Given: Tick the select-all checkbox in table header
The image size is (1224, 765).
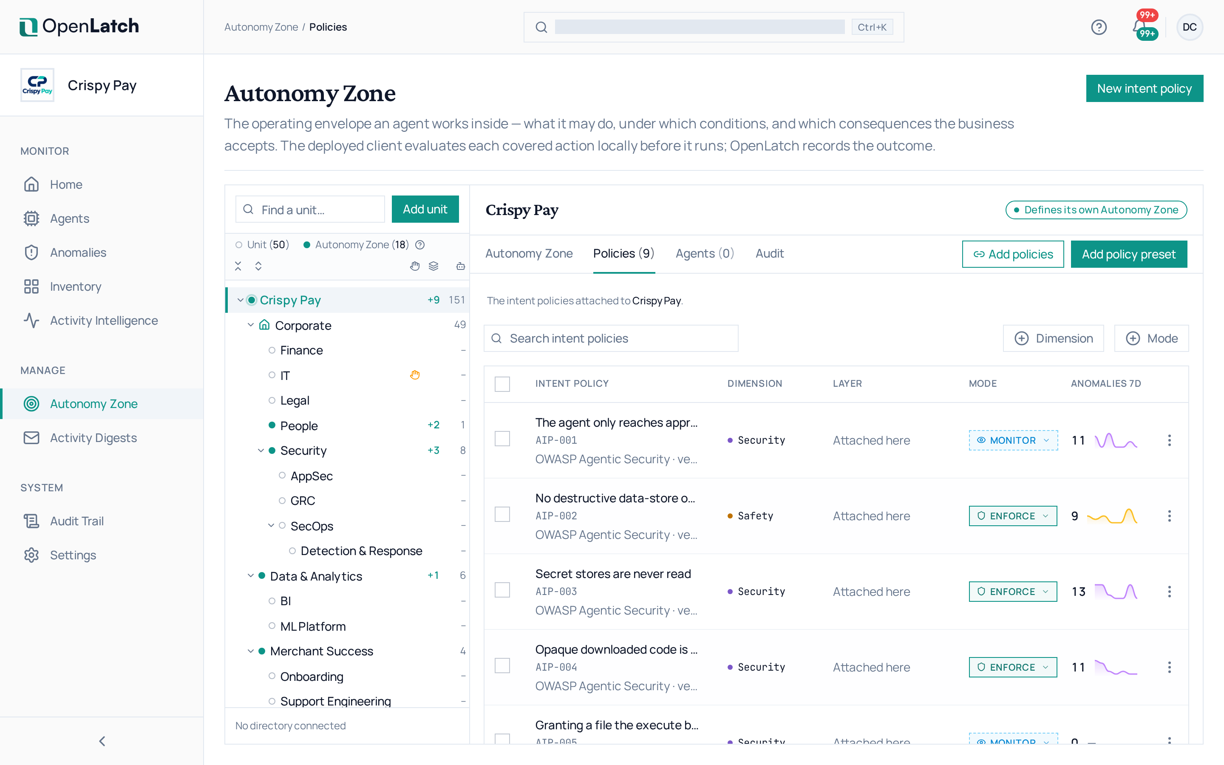Looking at the screenshot, I should coord(502,384).
